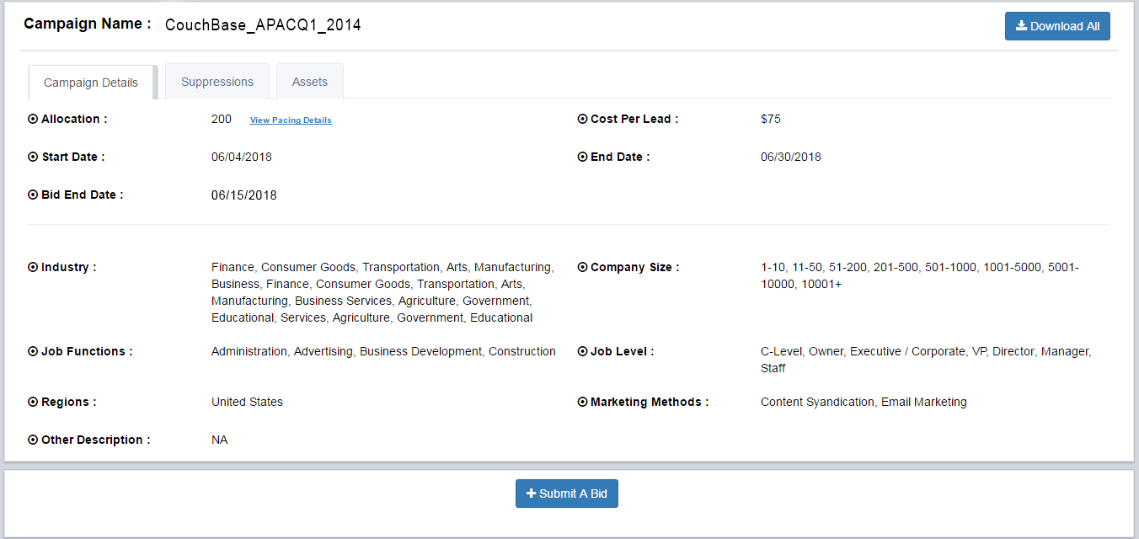1139x539 pixels.
Task: Click the bullet icon beside Allocation
Action: [x=33, y=119]
